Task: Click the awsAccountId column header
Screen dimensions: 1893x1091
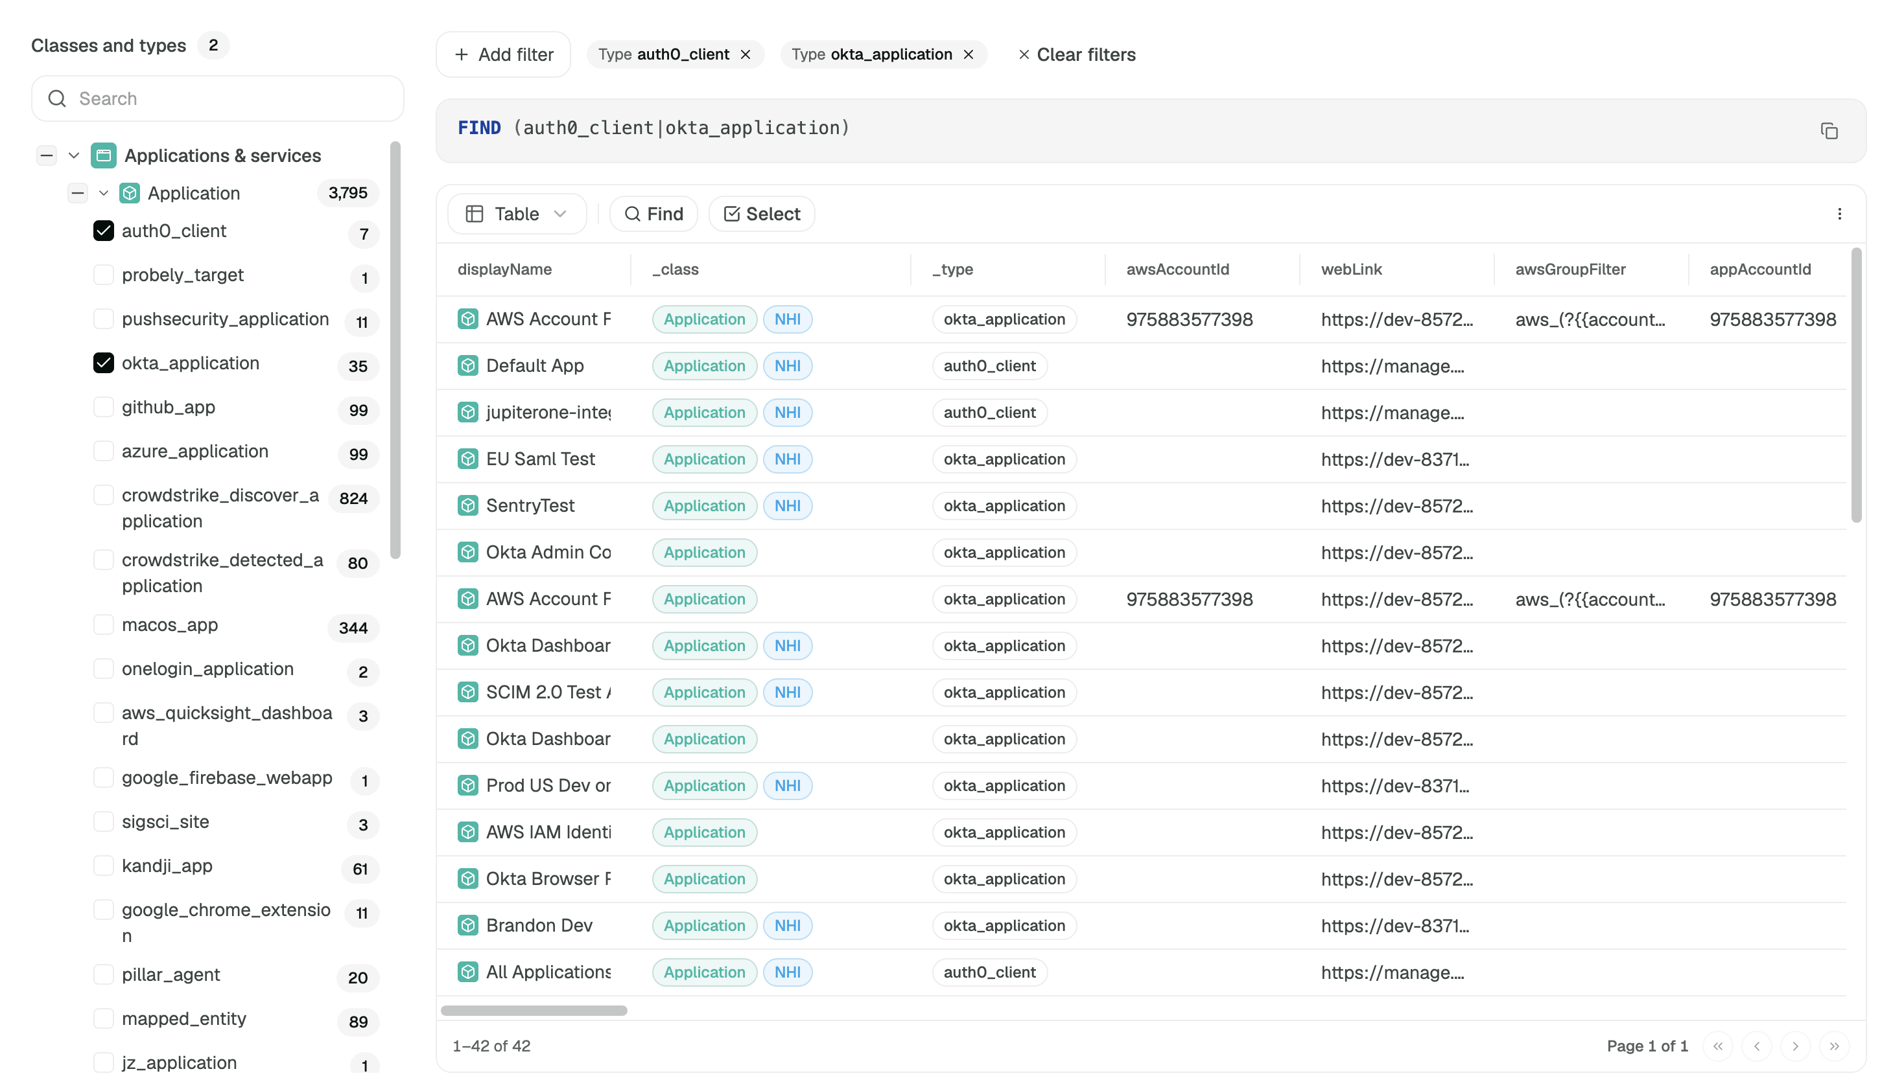Action: pos(1177,270)
